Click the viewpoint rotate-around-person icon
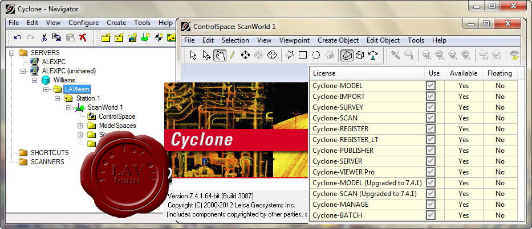This screenshot has height=229, width=532. click(x=373, y=55)
